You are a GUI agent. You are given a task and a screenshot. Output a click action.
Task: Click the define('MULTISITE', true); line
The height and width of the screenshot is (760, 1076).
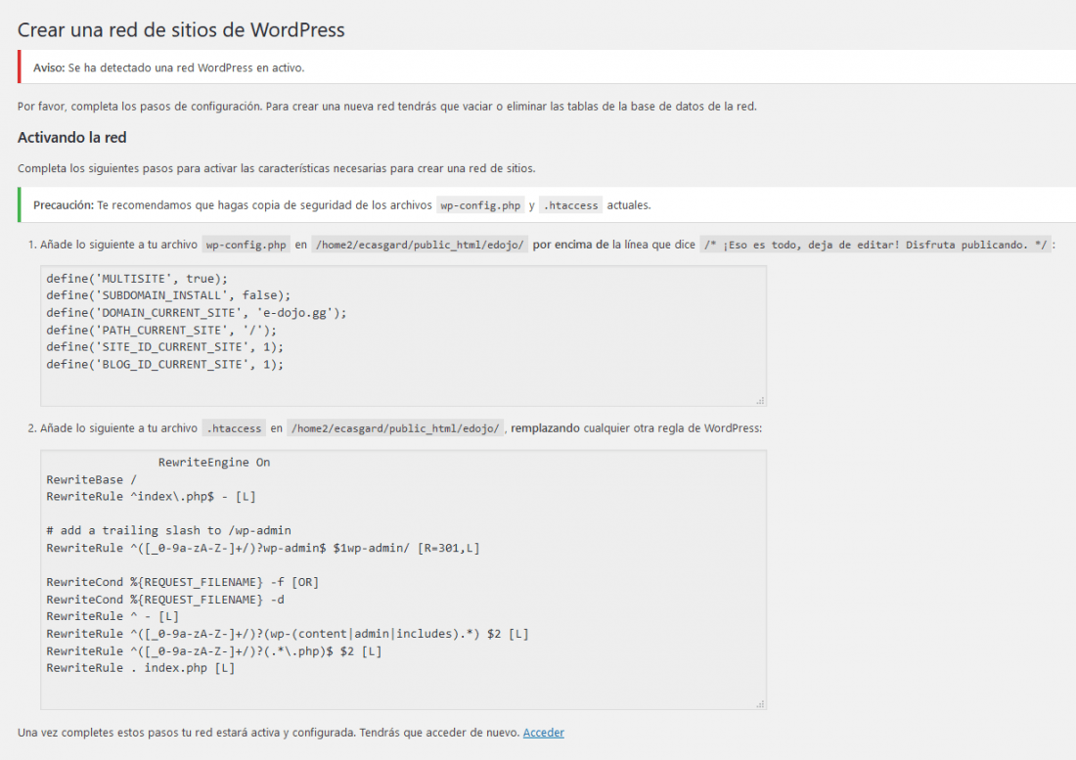click(137, 279)
